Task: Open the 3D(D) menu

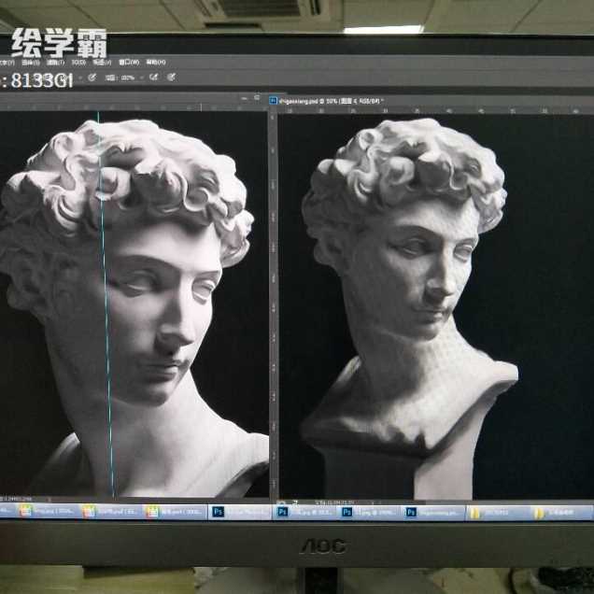Action: point(78,63)
